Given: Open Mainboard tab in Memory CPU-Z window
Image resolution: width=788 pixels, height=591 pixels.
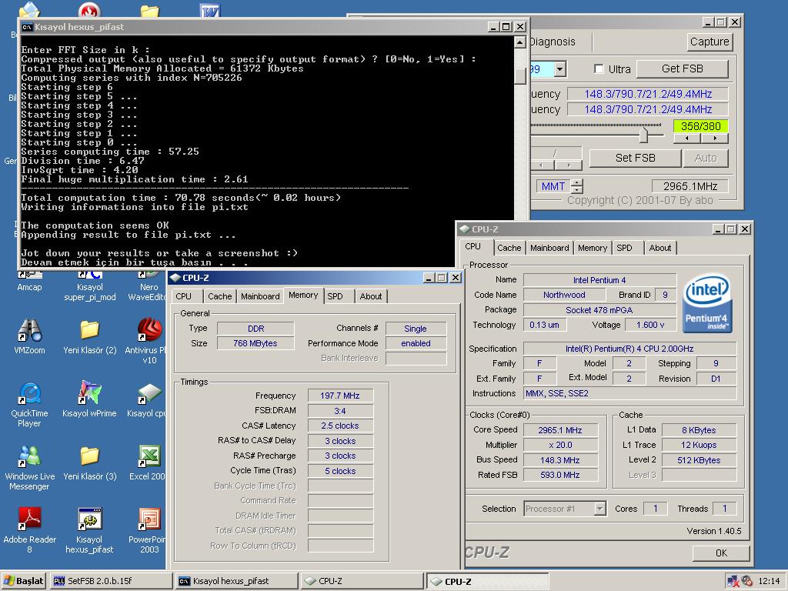Looking at the screenshot, I should [x=260, y=296].
